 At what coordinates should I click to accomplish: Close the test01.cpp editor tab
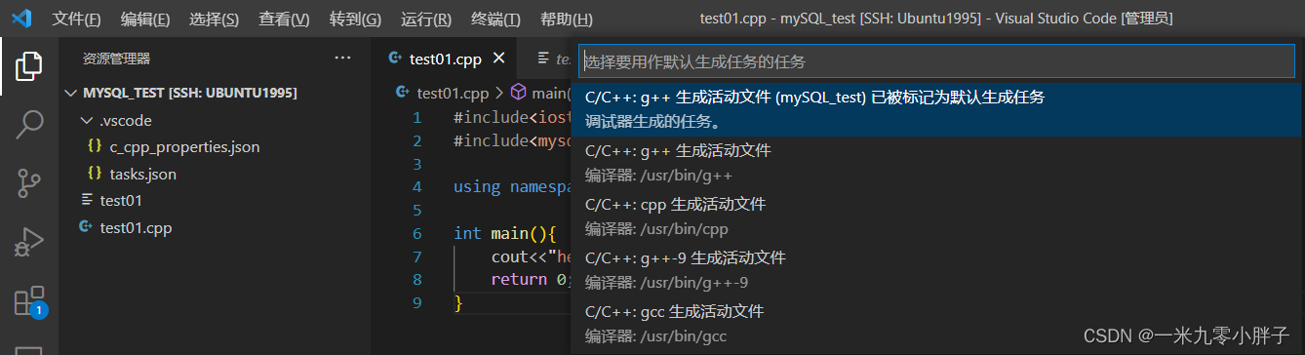(499, 59)
